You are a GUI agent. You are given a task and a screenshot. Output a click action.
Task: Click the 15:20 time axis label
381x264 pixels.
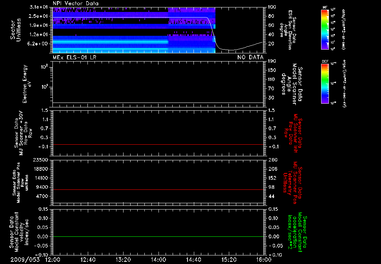pos(229,260)
